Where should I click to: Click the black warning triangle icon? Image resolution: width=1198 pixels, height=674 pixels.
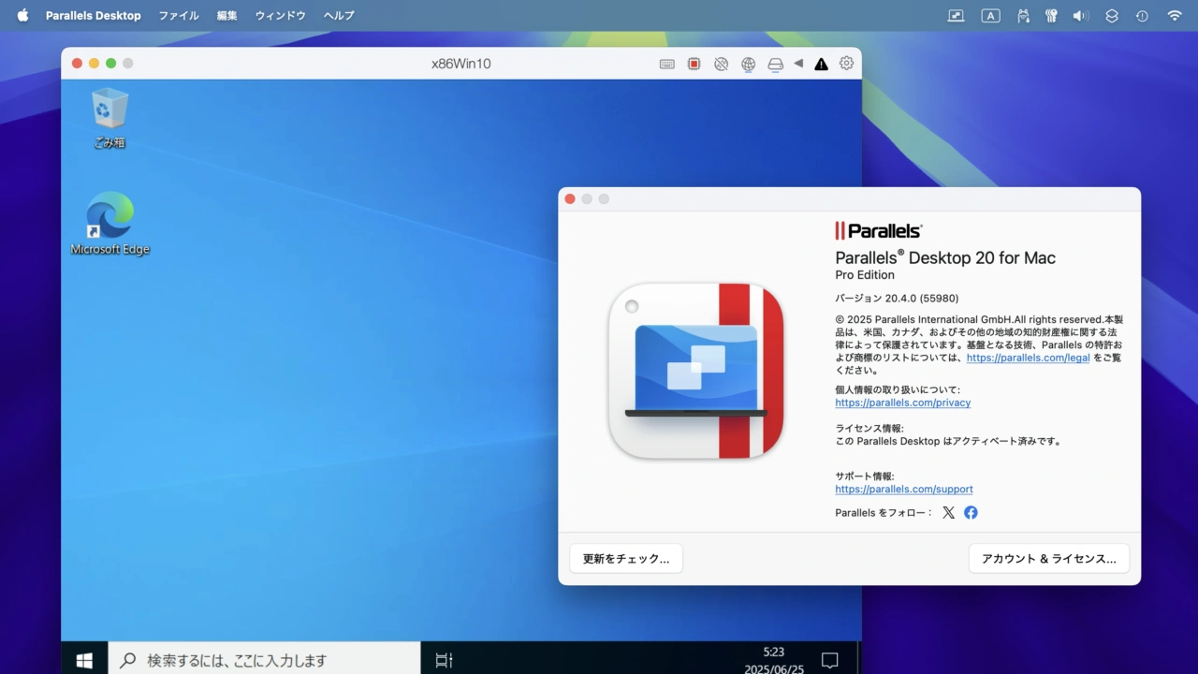pyautogui.click(x=821, y=64)
